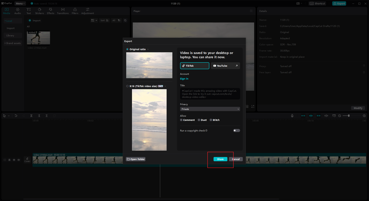Open the Transitions tab
Viewport: 369px width, 201px height.
[x=63, y=11]
